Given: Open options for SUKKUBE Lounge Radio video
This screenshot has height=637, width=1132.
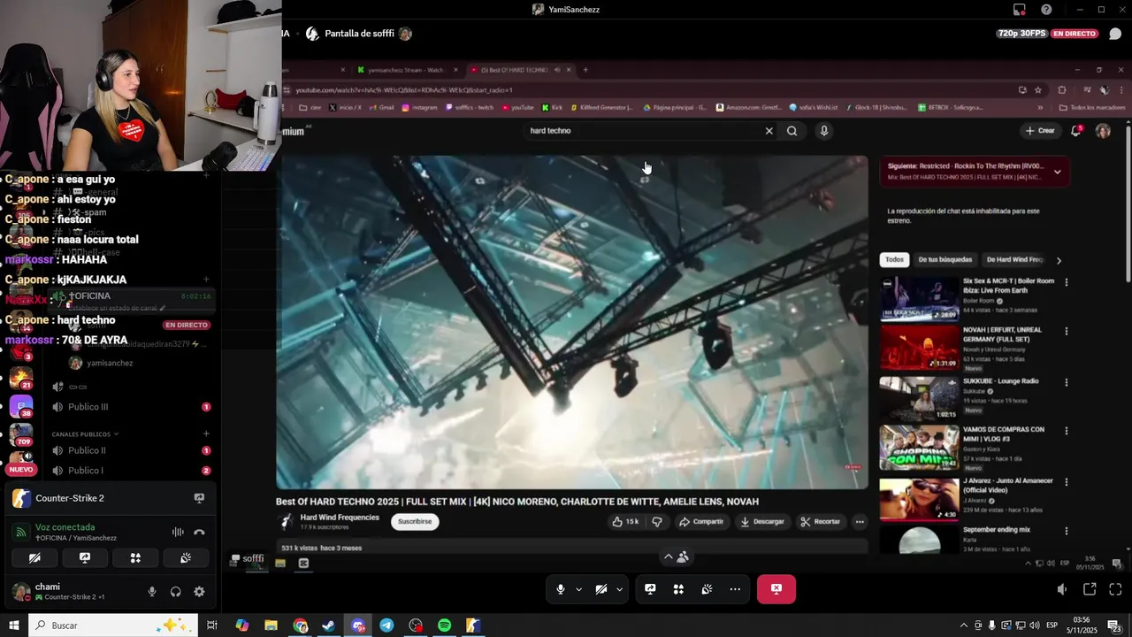Looking at the screenshot, I should click(x=1066, y=383).
